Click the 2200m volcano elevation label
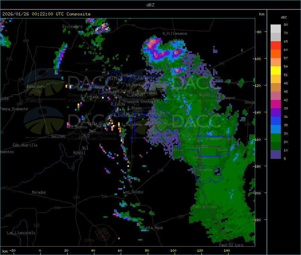The height and width of the screenshot is (255, 301). pos(89,240)
